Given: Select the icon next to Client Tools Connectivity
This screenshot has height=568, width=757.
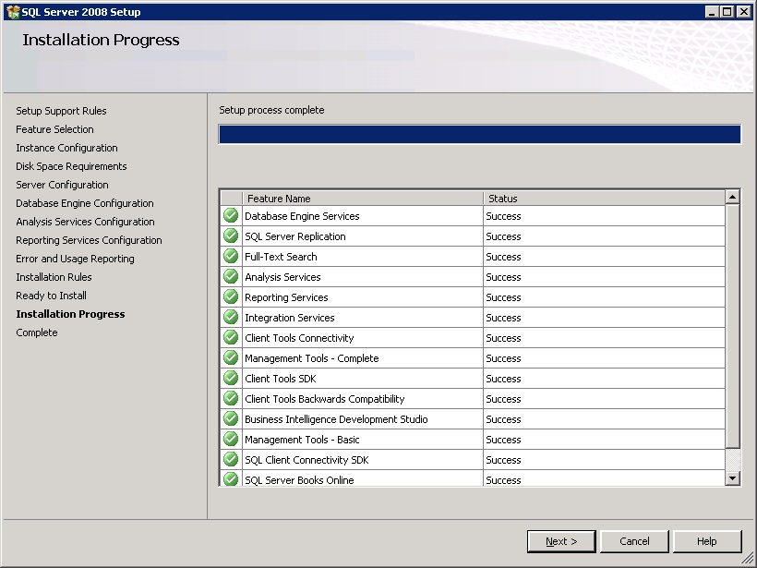Looking at the screenshot, I should (x=231, y=337).
